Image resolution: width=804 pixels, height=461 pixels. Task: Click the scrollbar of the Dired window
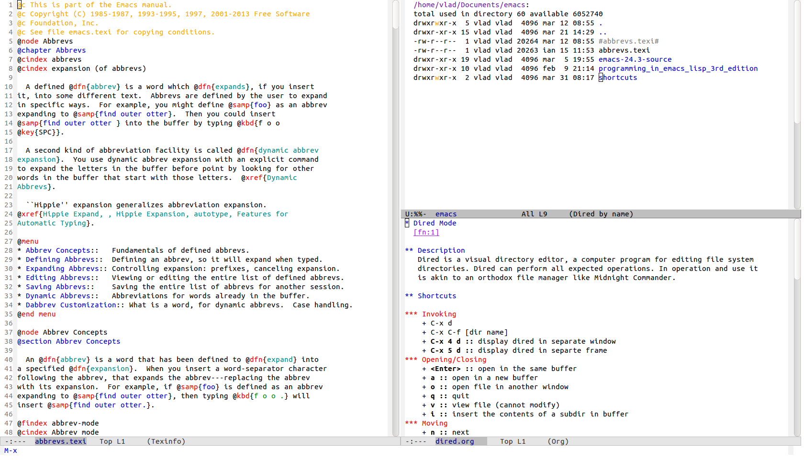(x=797, y=105)
